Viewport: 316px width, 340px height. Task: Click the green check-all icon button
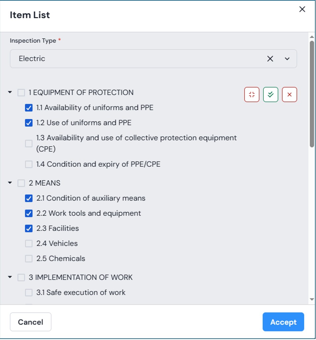click(x=271, y=95)
